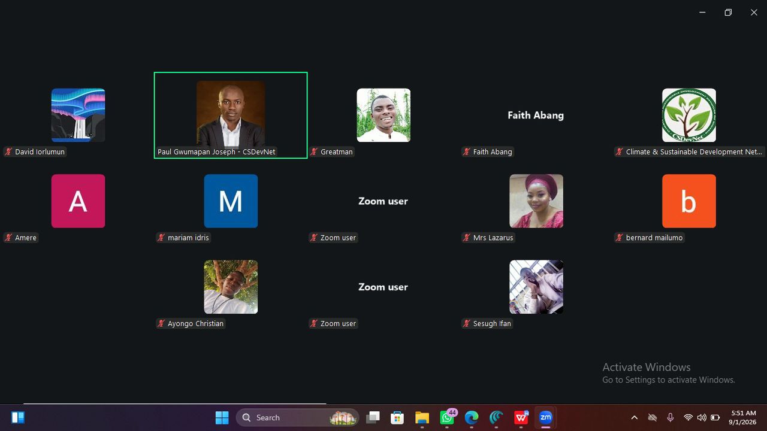Click the muted mic icon beside Mrs Lazarus
The image size is (767, 431).
[x=467, y=238]
